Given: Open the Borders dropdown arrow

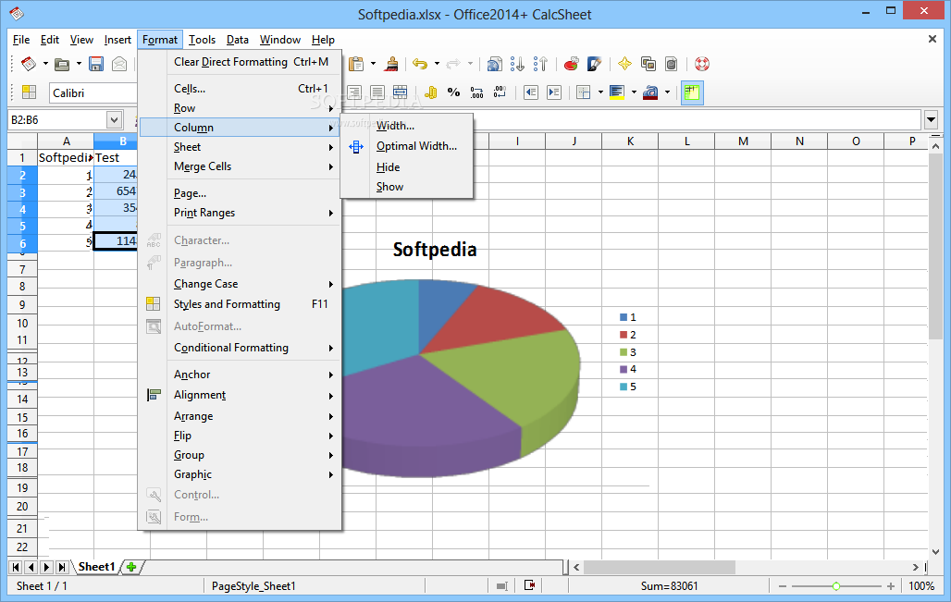Looking at the screenshot, I should pyautogui.click(x=600, y=92).
